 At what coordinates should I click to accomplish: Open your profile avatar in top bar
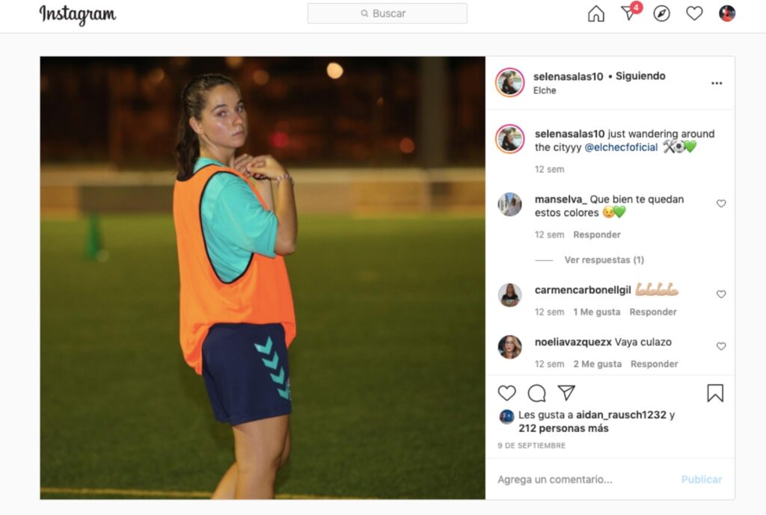(727, 13)
